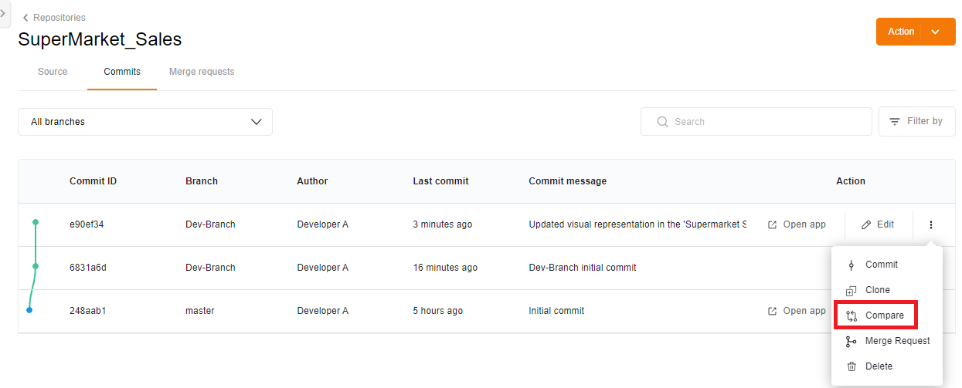Click the Merge Request branch icon
The image size is (962, 388).
click(852, 342)
